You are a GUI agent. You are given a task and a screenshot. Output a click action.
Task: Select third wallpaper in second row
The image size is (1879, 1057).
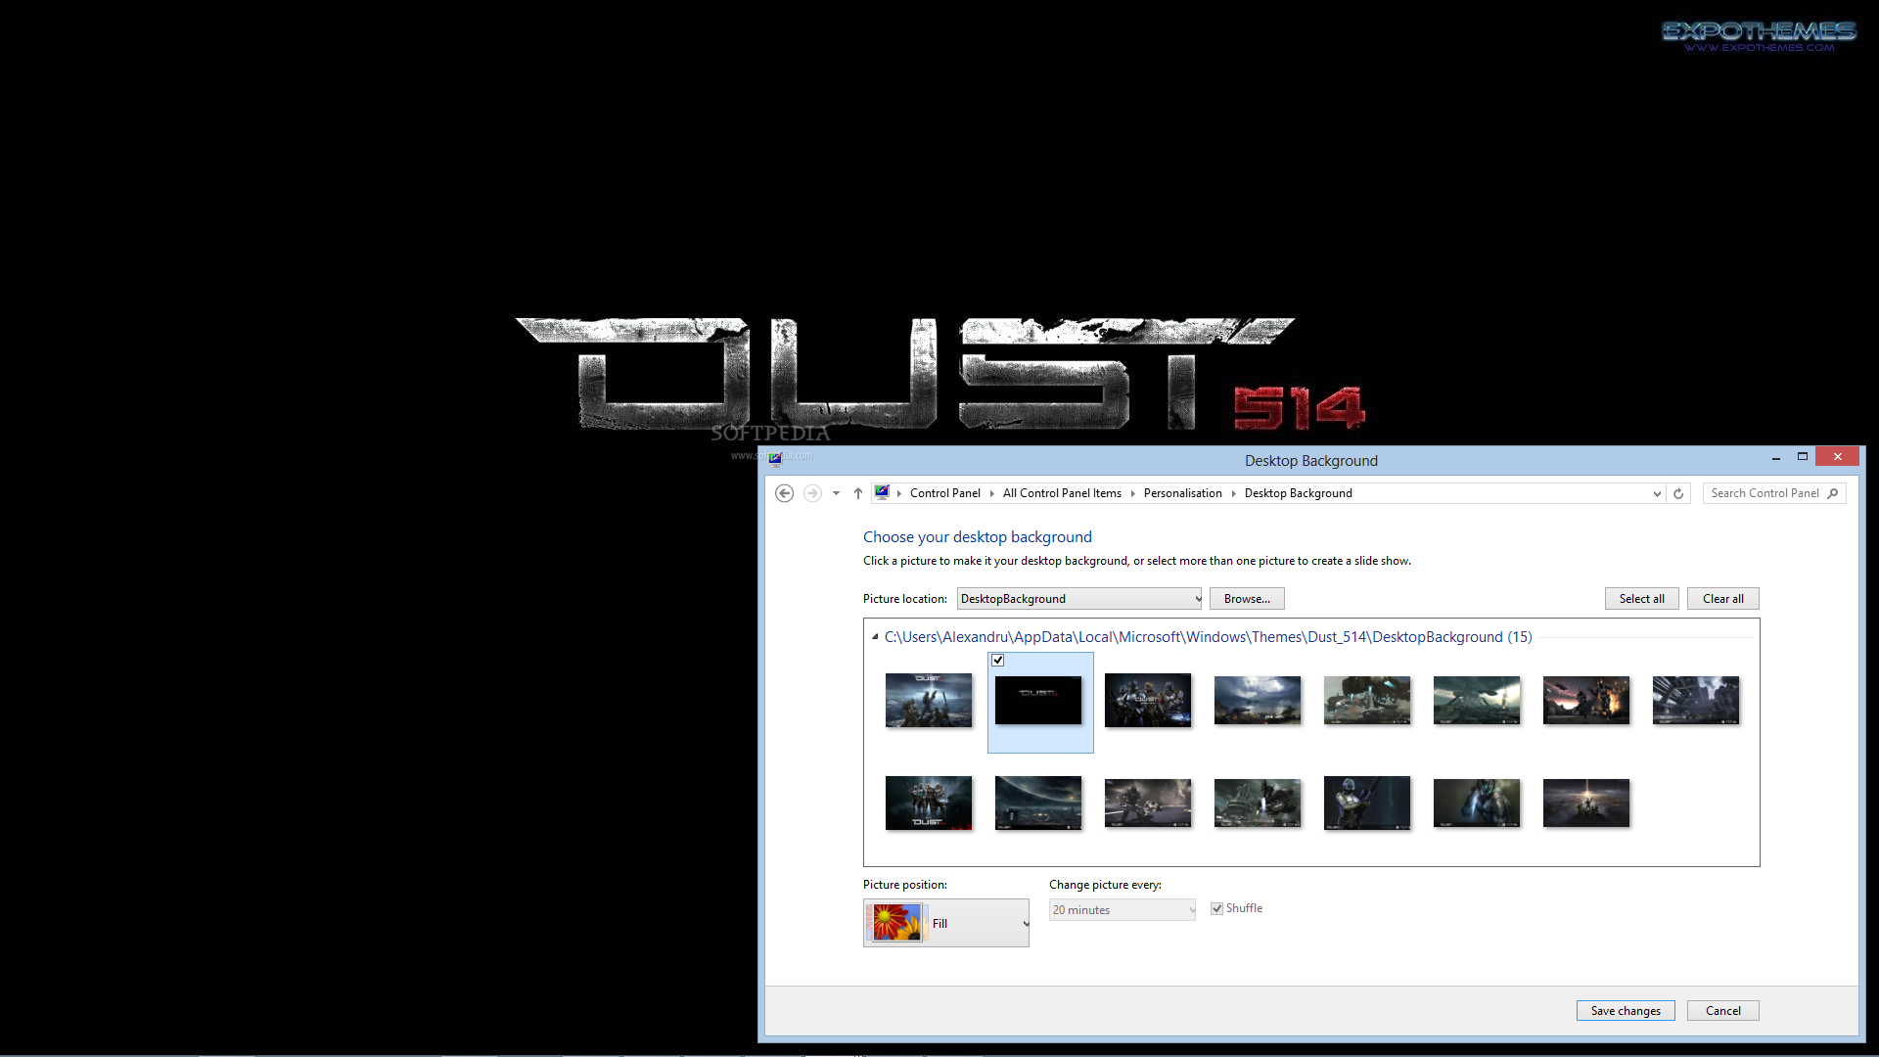(1148, 804)
